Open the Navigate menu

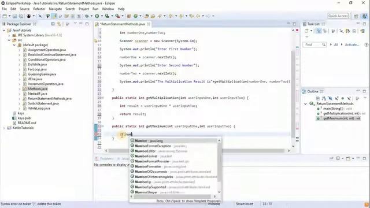point(55,9)
